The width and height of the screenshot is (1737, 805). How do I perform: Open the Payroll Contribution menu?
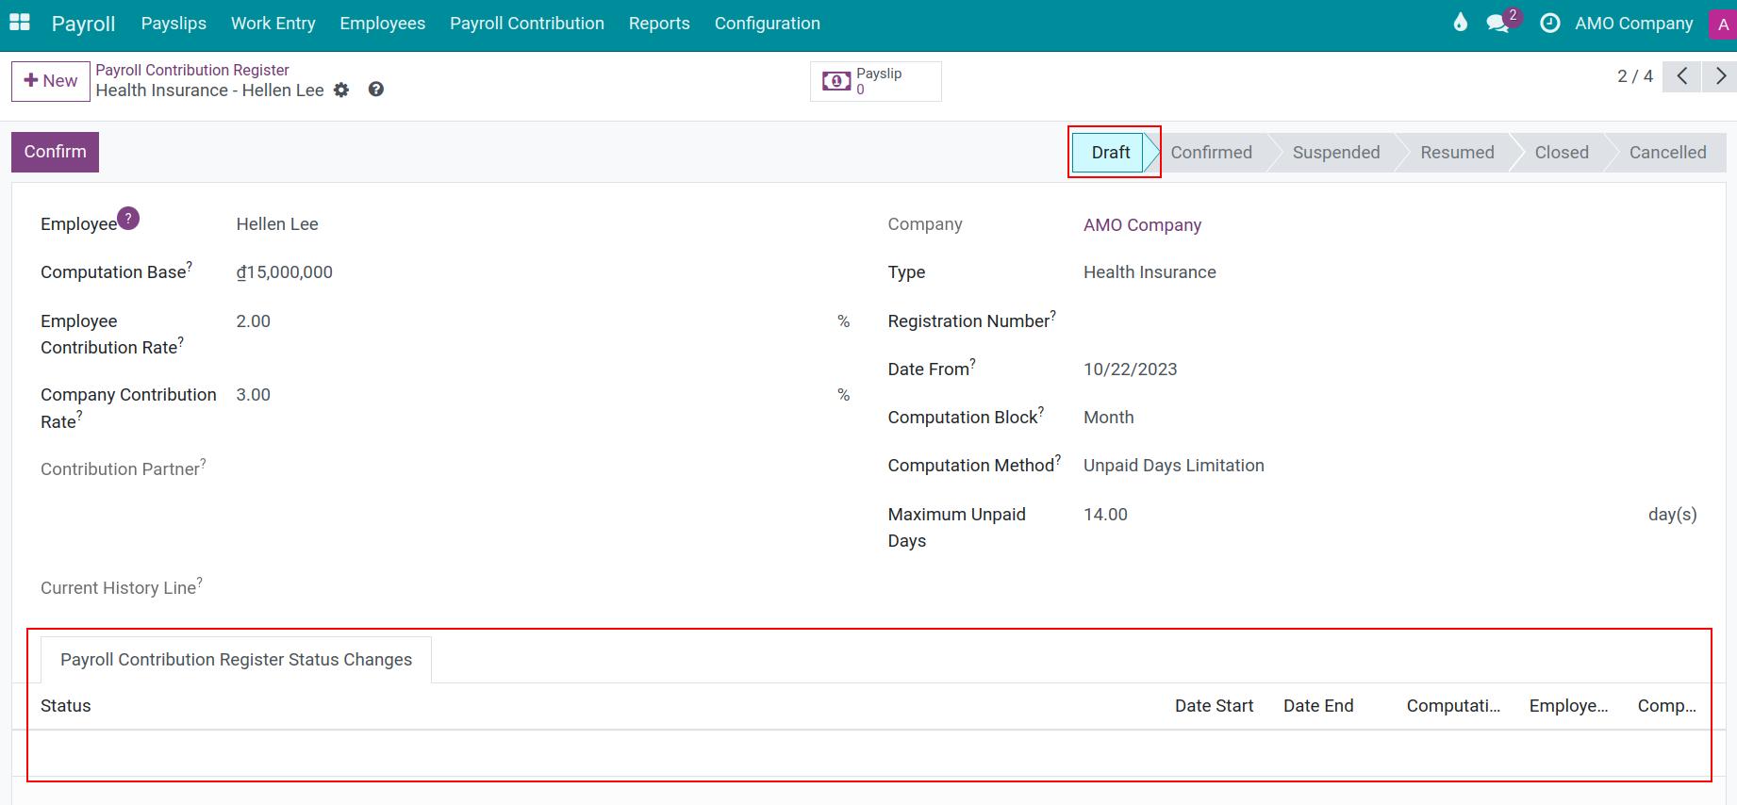[526, 24]
